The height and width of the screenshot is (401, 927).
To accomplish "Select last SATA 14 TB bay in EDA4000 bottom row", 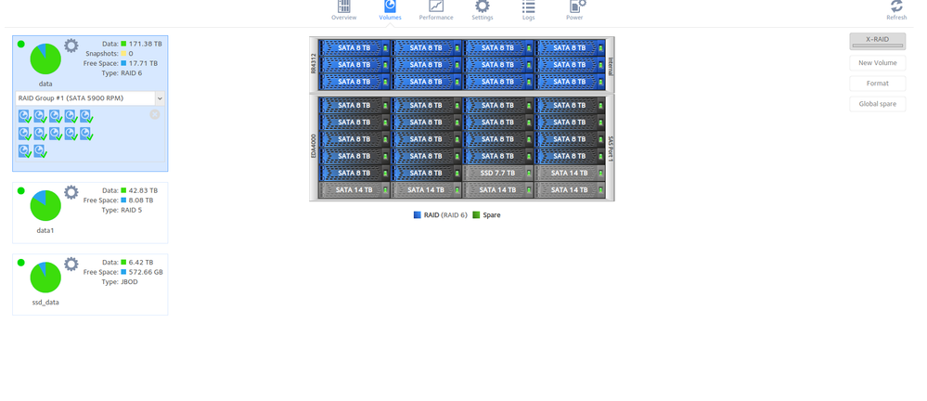I will coord(571,190).
